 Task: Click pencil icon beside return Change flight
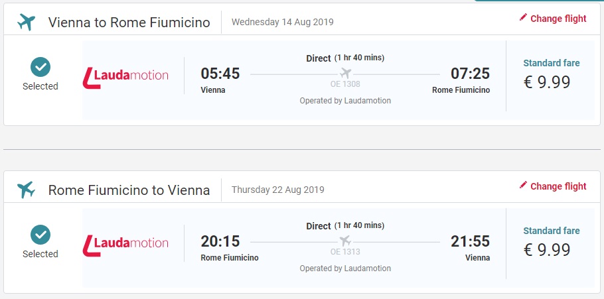(x=523, y=186)
